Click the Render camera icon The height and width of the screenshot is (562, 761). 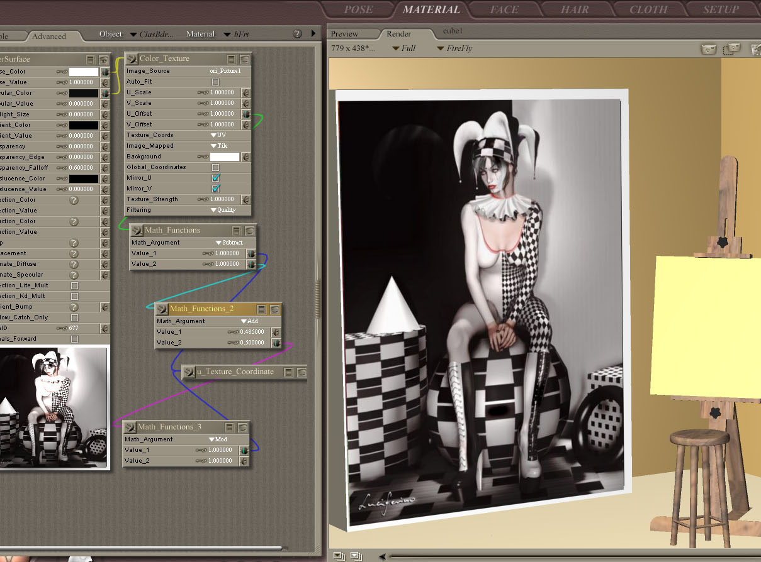click(x=709, y=49)
